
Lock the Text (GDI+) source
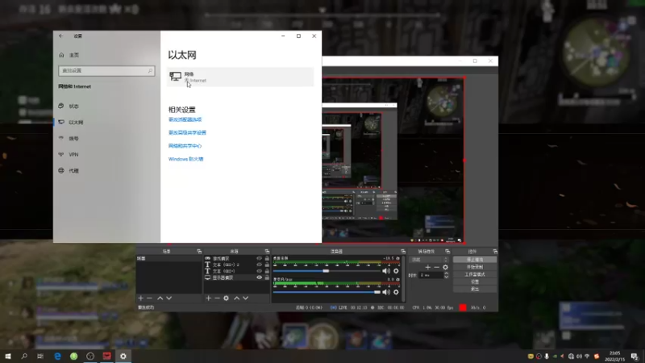coord(267,271)
